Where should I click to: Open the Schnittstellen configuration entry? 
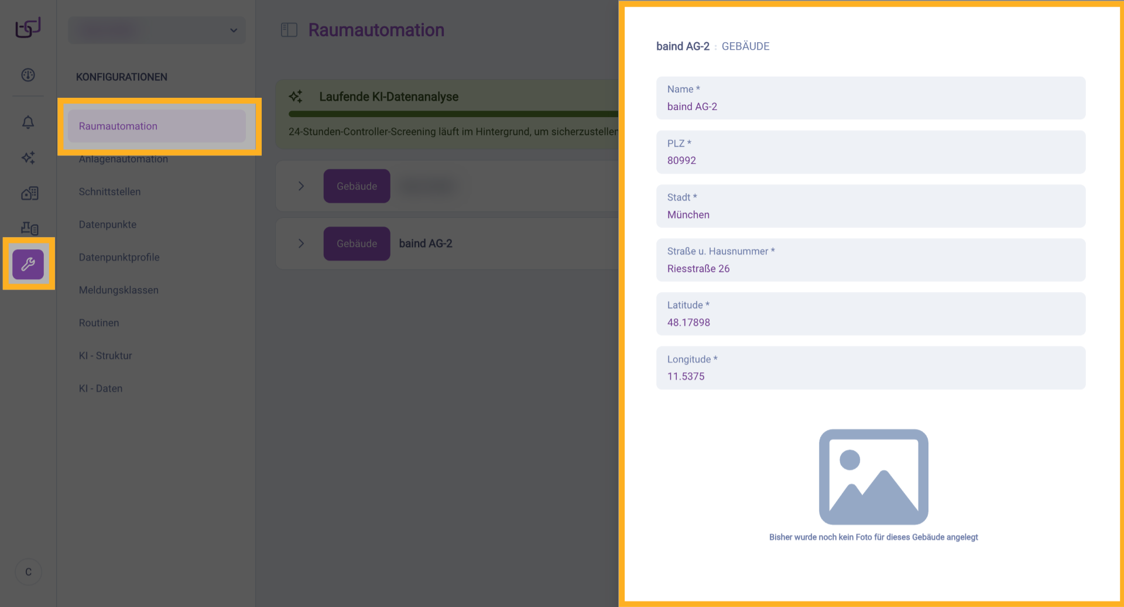[x=110, y=191]
